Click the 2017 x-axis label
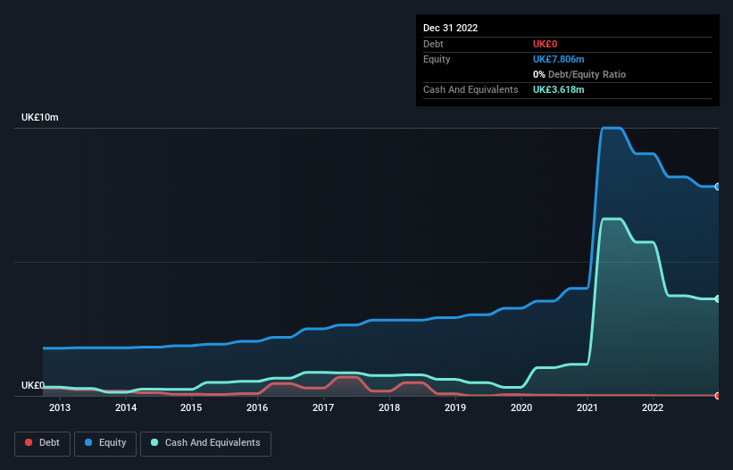 pos(323,407)
